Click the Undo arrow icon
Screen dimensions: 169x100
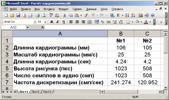click(x=93, y=15)
